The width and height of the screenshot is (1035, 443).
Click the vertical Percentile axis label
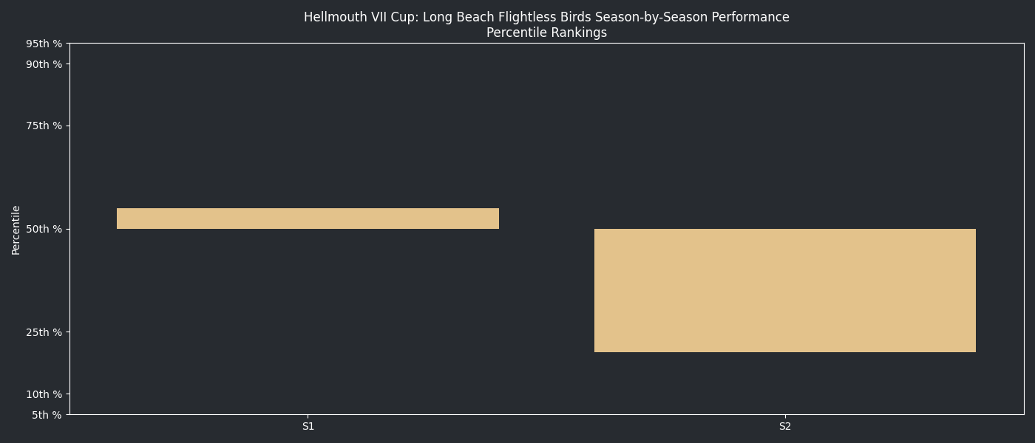[16, 230]
